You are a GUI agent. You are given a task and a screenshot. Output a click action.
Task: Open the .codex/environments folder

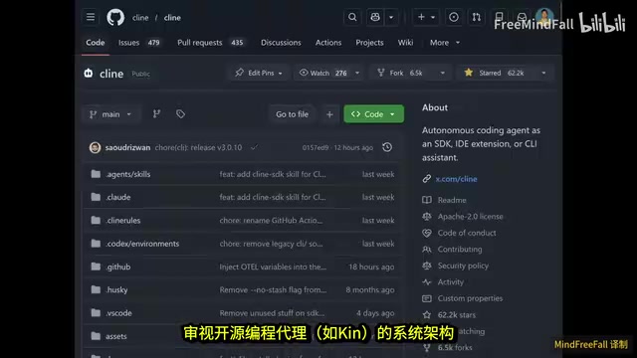click(x=142, y=244)
